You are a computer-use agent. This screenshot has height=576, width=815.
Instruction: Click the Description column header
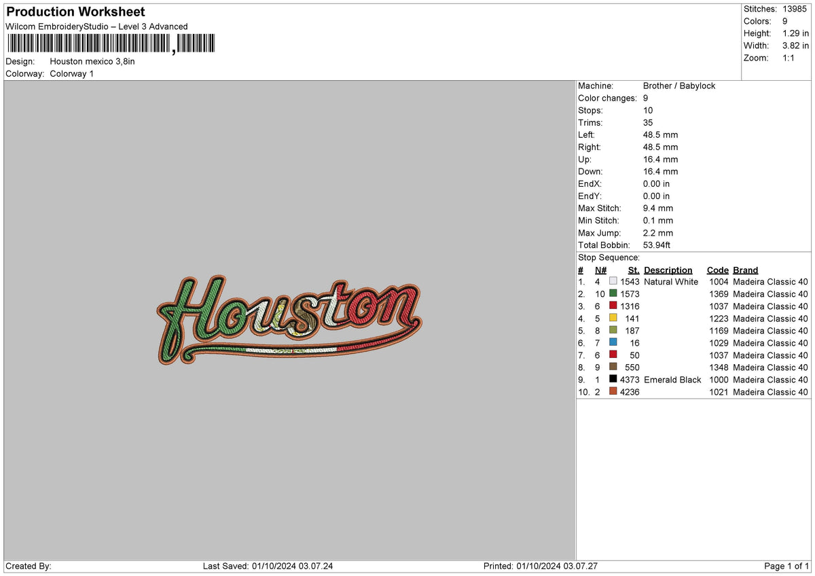[x=668, y=270]
